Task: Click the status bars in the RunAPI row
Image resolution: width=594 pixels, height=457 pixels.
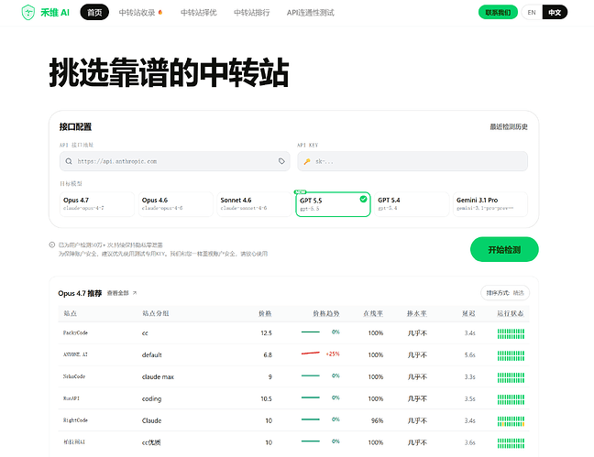Action: coord(511,399)
